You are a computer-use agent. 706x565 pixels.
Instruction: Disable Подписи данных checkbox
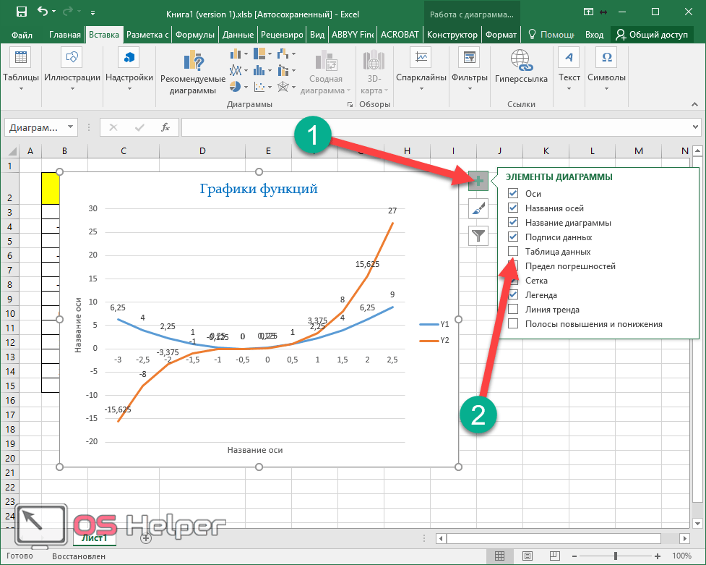pyautogui.click(x=513, y=237)
